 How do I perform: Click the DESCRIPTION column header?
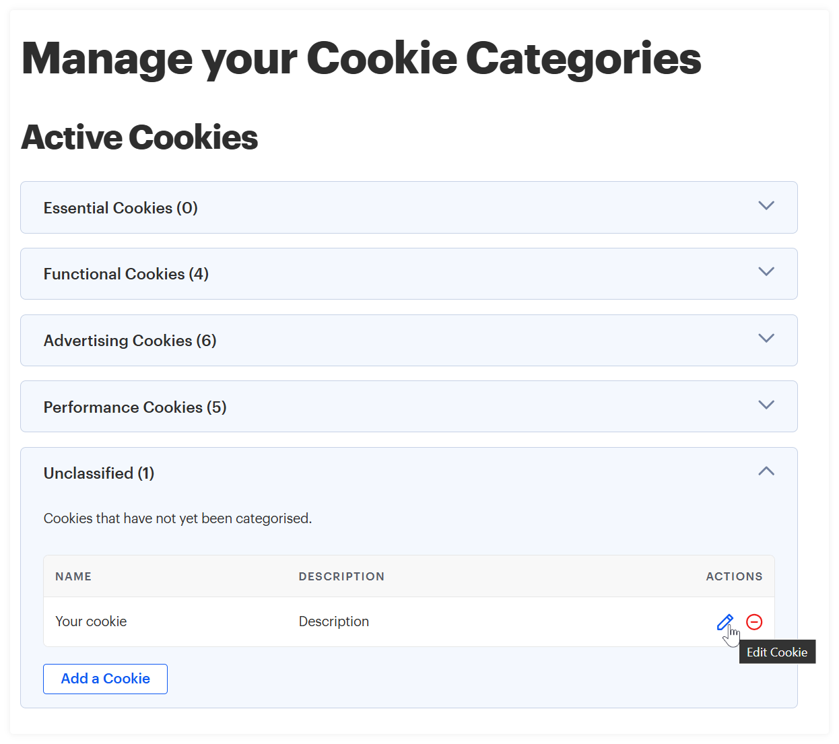click(341, 576)
